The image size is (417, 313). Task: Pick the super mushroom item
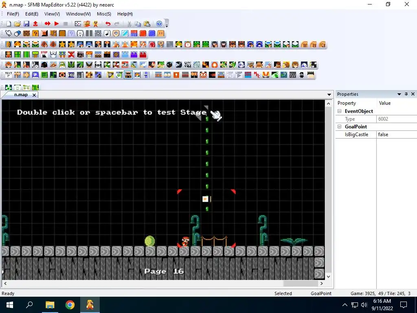(x=17, y=44)
